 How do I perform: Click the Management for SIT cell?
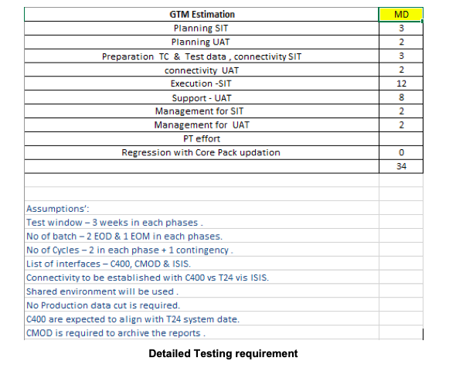click(202, 111)
